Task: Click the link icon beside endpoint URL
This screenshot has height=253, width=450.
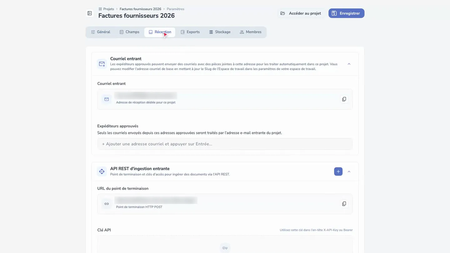Action: (107, 204)
